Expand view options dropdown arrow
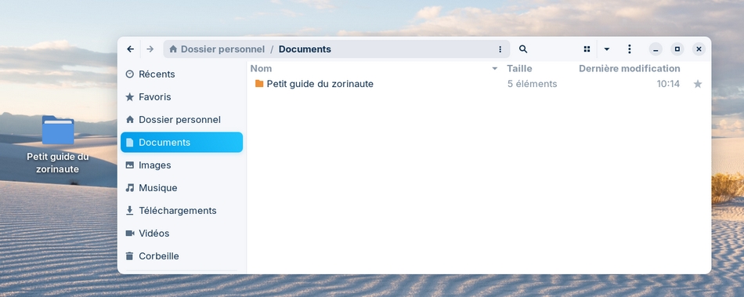 (x=606, y=49)
